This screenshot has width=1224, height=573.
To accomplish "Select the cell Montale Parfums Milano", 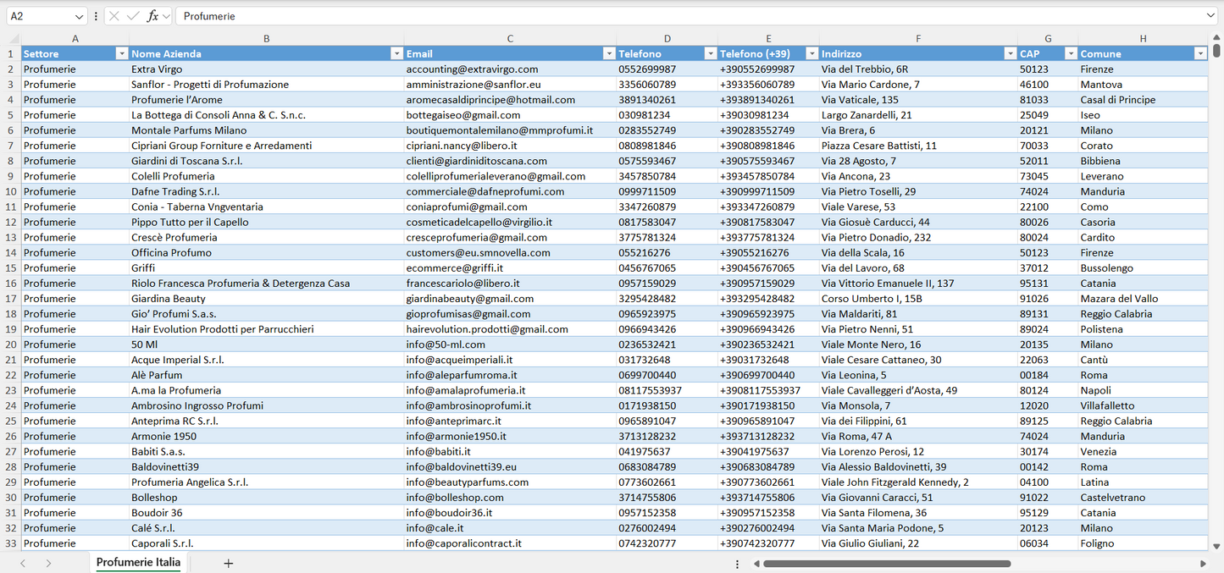I will pos(267,130).
